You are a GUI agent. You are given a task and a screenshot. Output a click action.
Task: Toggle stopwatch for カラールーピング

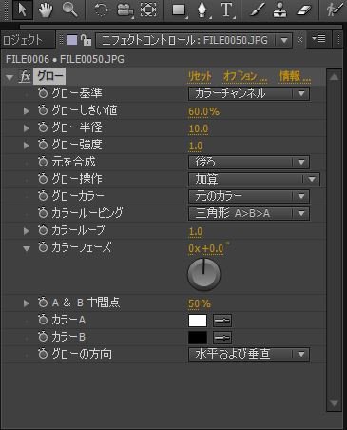(x=43, y=213)
